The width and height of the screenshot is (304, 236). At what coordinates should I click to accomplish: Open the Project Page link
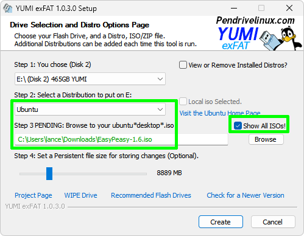(x=34, y=195)
